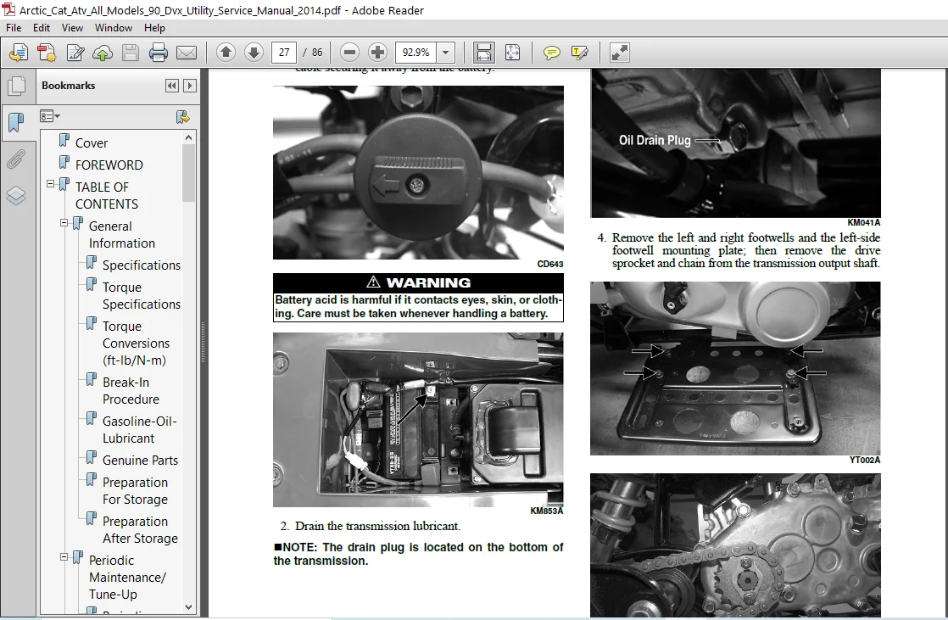Image resolution: width=948 pixels, height=620 pixels.
Task: Open the Torque Specifications bookmark
Action: click(x=142, y=296)
